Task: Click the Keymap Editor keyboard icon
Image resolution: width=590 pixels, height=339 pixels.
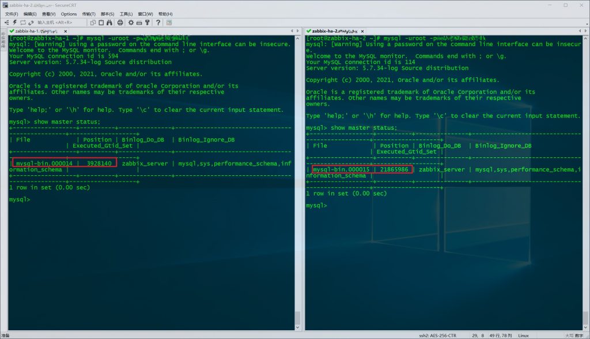Action: pyautogui.click(x=139, y=22)
